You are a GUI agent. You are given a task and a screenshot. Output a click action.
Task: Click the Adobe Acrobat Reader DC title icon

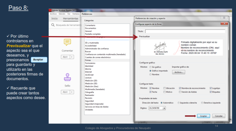tap(50, 10)
